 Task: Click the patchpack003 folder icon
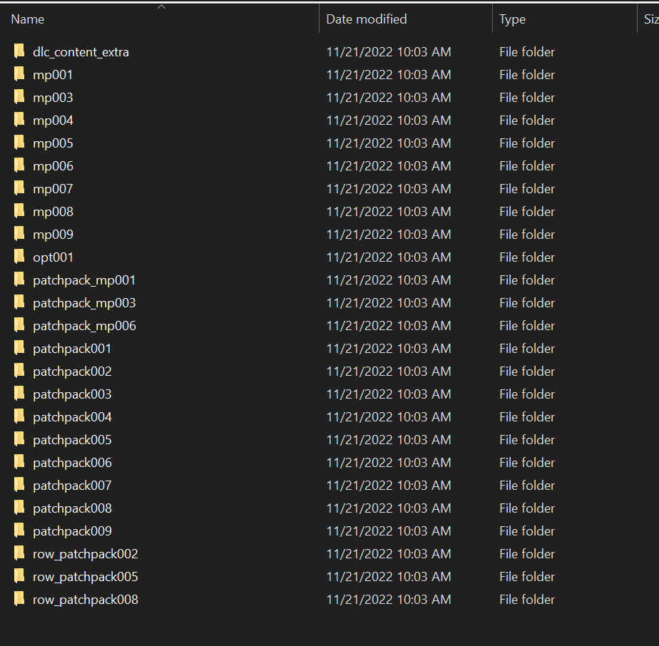(x=19, y=394)
